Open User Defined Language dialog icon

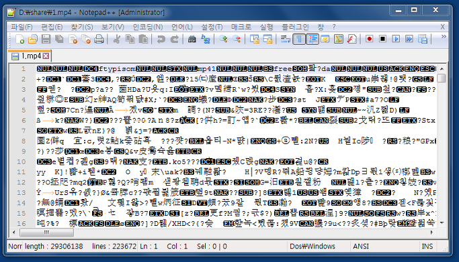point(325,39)
